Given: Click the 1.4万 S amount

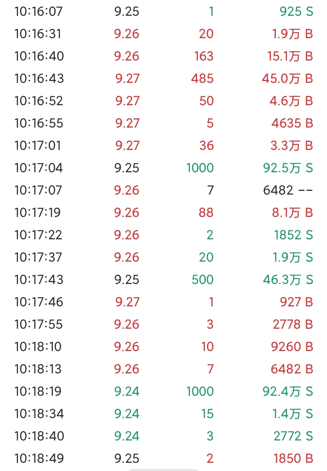Looking at the screenshot, I should 292,414.
